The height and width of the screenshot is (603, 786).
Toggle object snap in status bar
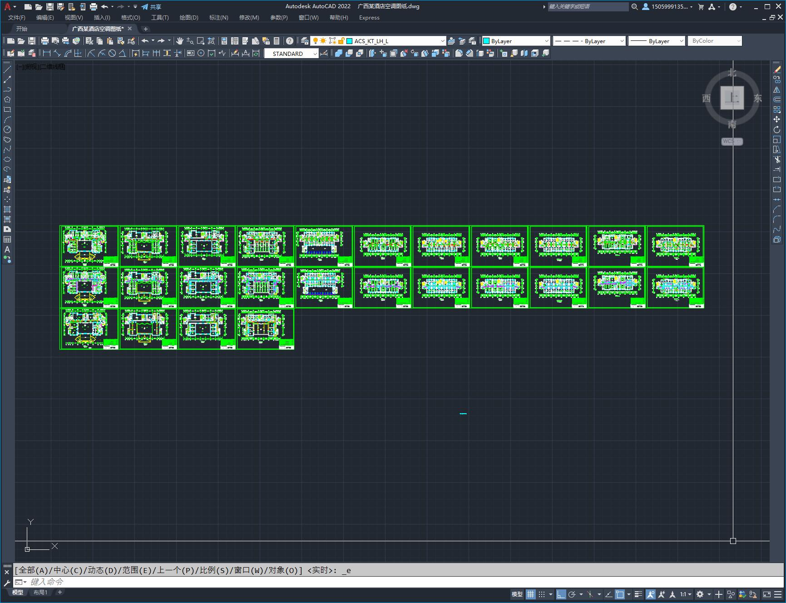tap(620, 594)
